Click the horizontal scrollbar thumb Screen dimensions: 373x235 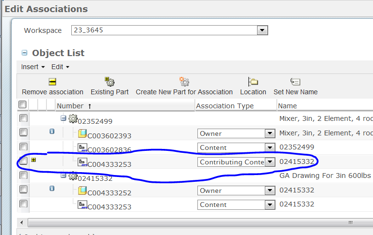(200, 222)
